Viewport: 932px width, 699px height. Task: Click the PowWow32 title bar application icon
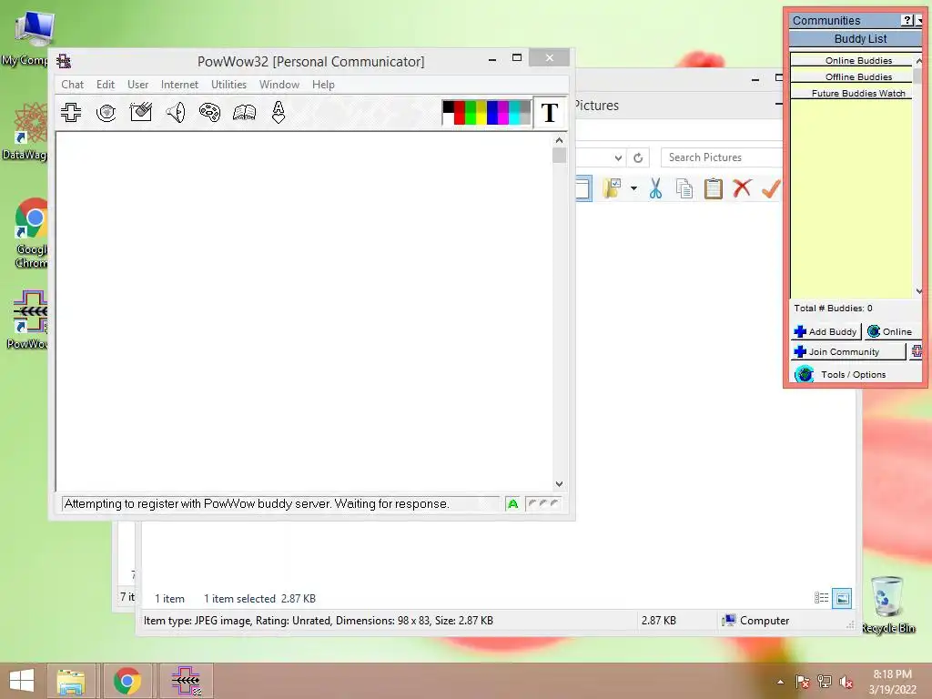pyautogui.click(x=64, y=61)
